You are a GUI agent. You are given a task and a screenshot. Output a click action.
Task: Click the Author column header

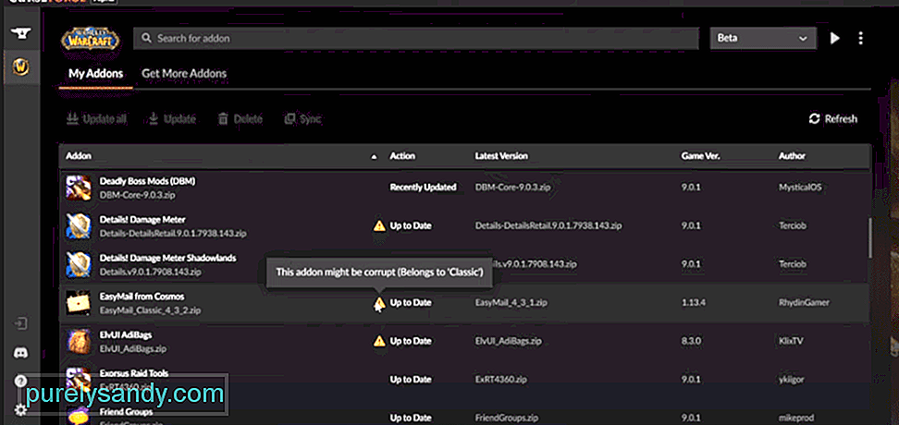[x=792, y=156]
